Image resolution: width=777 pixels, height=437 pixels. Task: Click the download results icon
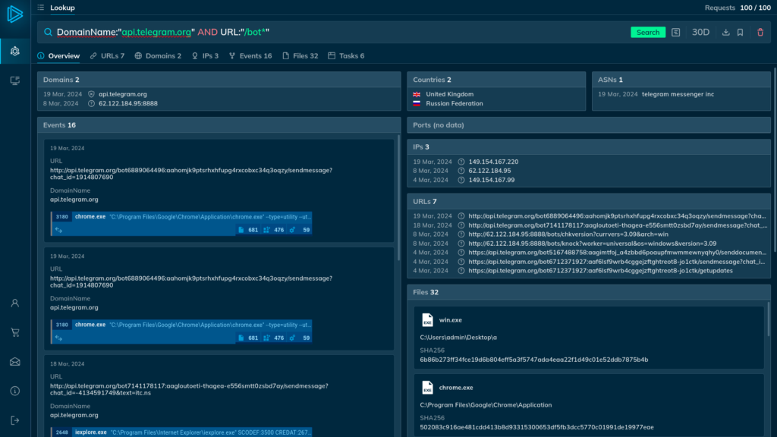click(725, 33)
